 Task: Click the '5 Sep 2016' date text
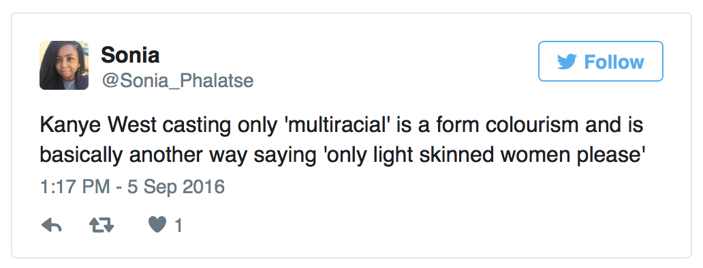click(x=176, y=186)
